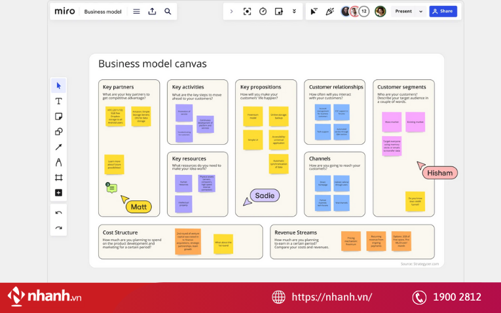Select the Pen drawing tool

[58, 162]
